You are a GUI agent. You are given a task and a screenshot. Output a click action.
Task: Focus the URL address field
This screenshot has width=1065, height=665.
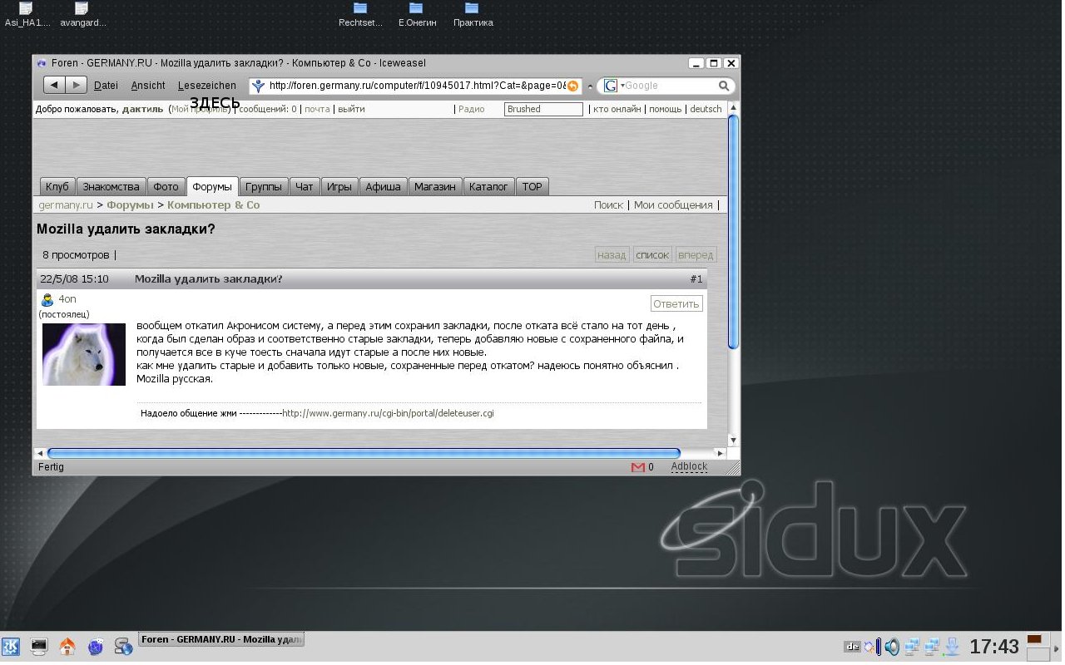pyautogui.click(x=416, y=86)
